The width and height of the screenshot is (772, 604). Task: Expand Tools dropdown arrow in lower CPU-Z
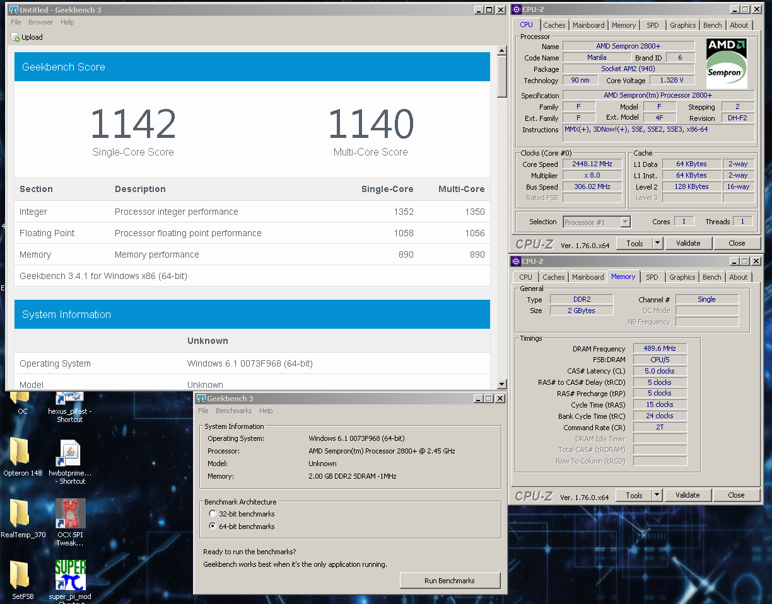click(657, 495)
